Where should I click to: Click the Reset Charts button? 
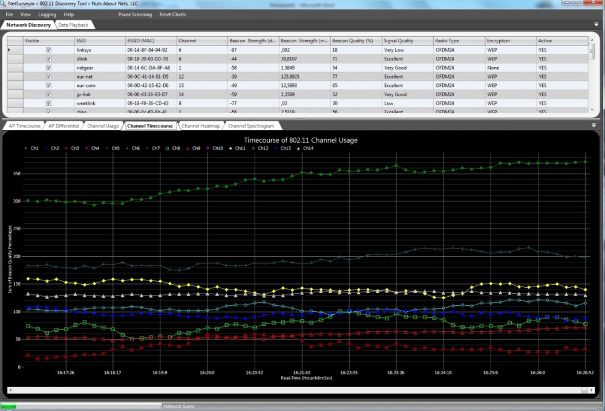(172, 14)
